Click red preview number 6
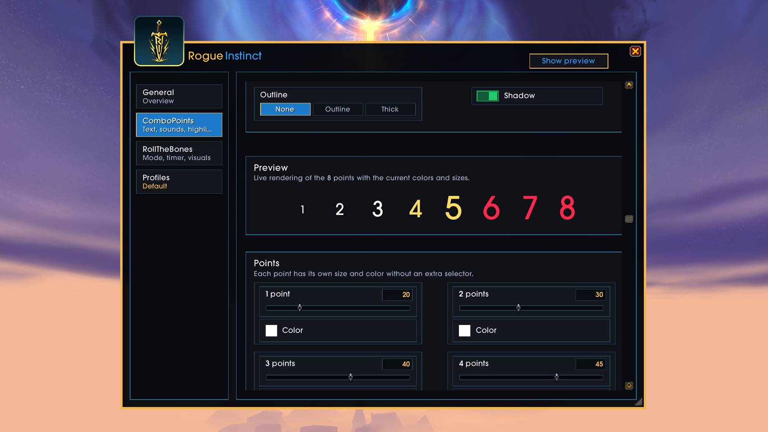768x432 pixels. pyautogui.click(x=492, y=208)
